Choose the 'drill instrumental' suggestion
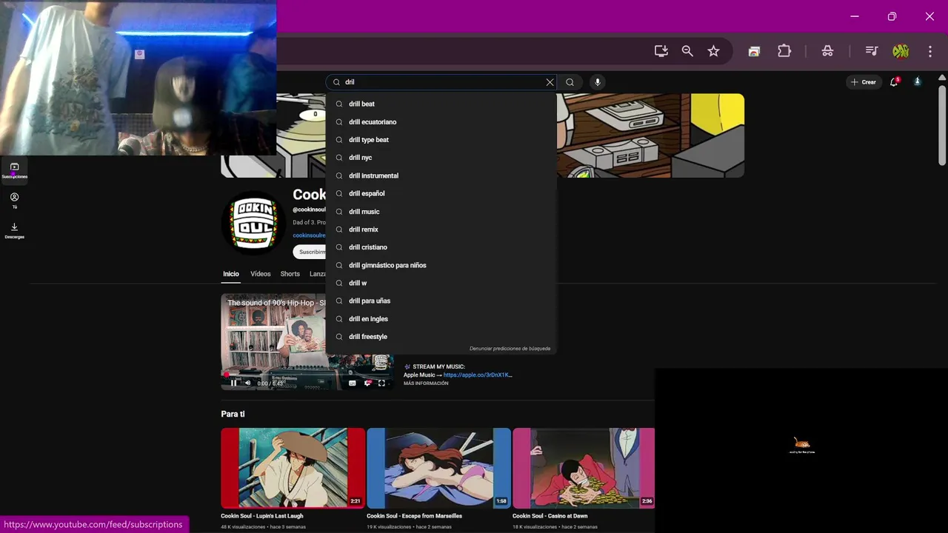The height and width of the screenshot is (533, 948). click(441, 175)
